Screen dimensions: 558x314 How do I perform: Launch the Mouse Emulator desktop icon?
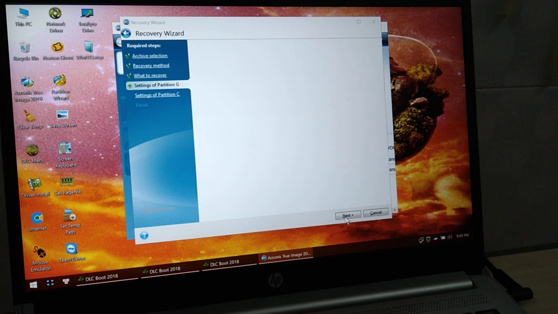(40, 259)
